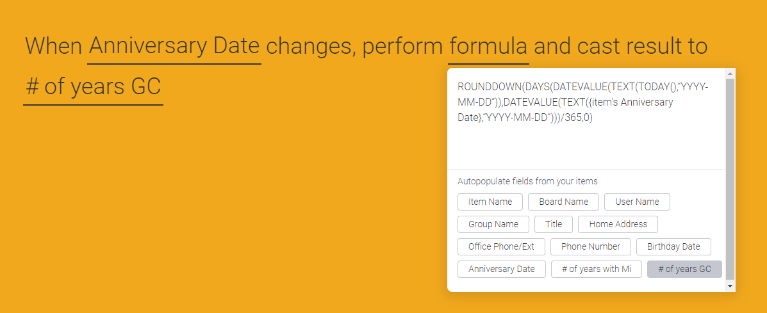
Task: Click the Office Phone/Ext chip
Action: click(x=501, y=246)
